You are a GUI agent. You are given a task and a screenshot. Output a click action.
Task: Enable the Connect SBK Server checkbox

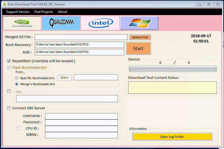pyautogui.click(x=9, y=108)
